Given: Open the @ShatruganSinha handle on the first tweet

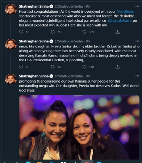Looking at the screenshot, I should click(x=69, y=7).
